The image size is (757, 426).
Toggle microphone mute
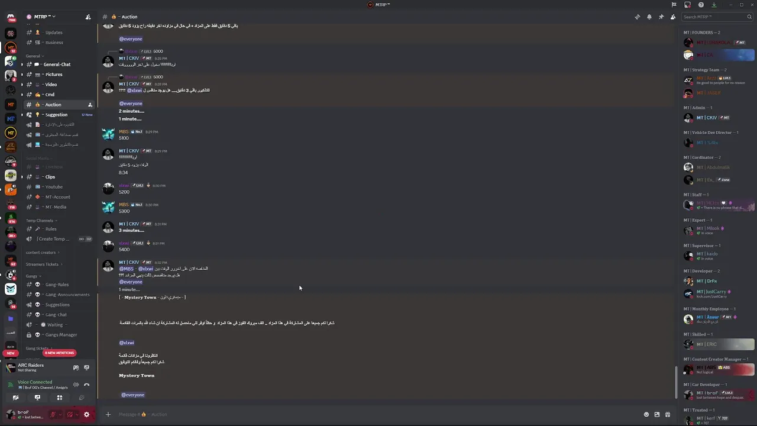click(x=53, y=414)
